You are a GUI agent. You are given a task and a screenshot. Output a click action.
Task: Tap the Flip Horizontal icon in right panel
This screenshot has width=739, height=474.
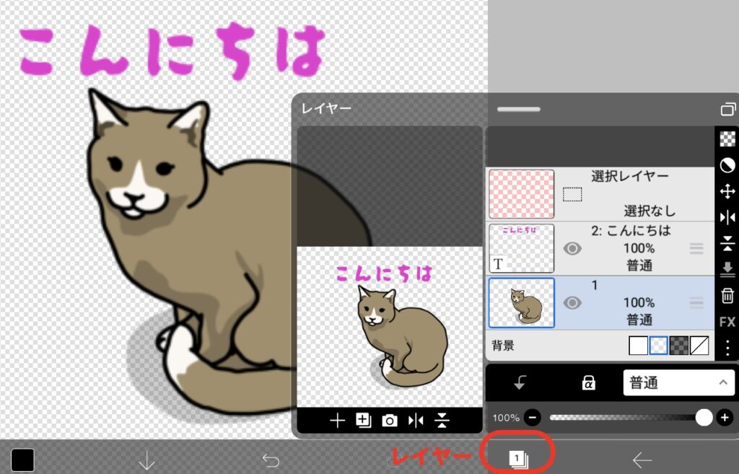[x=727, y=218]
